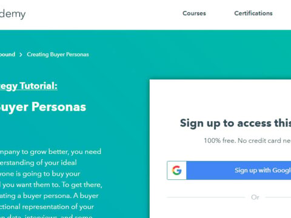Open the Certifications navigation menu

(x=253, y=13)
